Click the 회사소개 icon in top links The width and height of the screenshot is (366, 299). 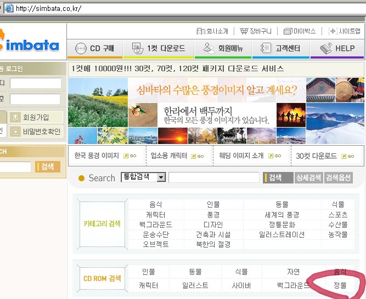coord(200,31)
